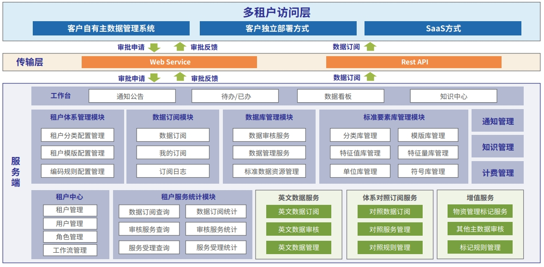Select 租户模版配置管理
Screen dimensions: 544x267
pyautogui.click(x=78, y=152)
